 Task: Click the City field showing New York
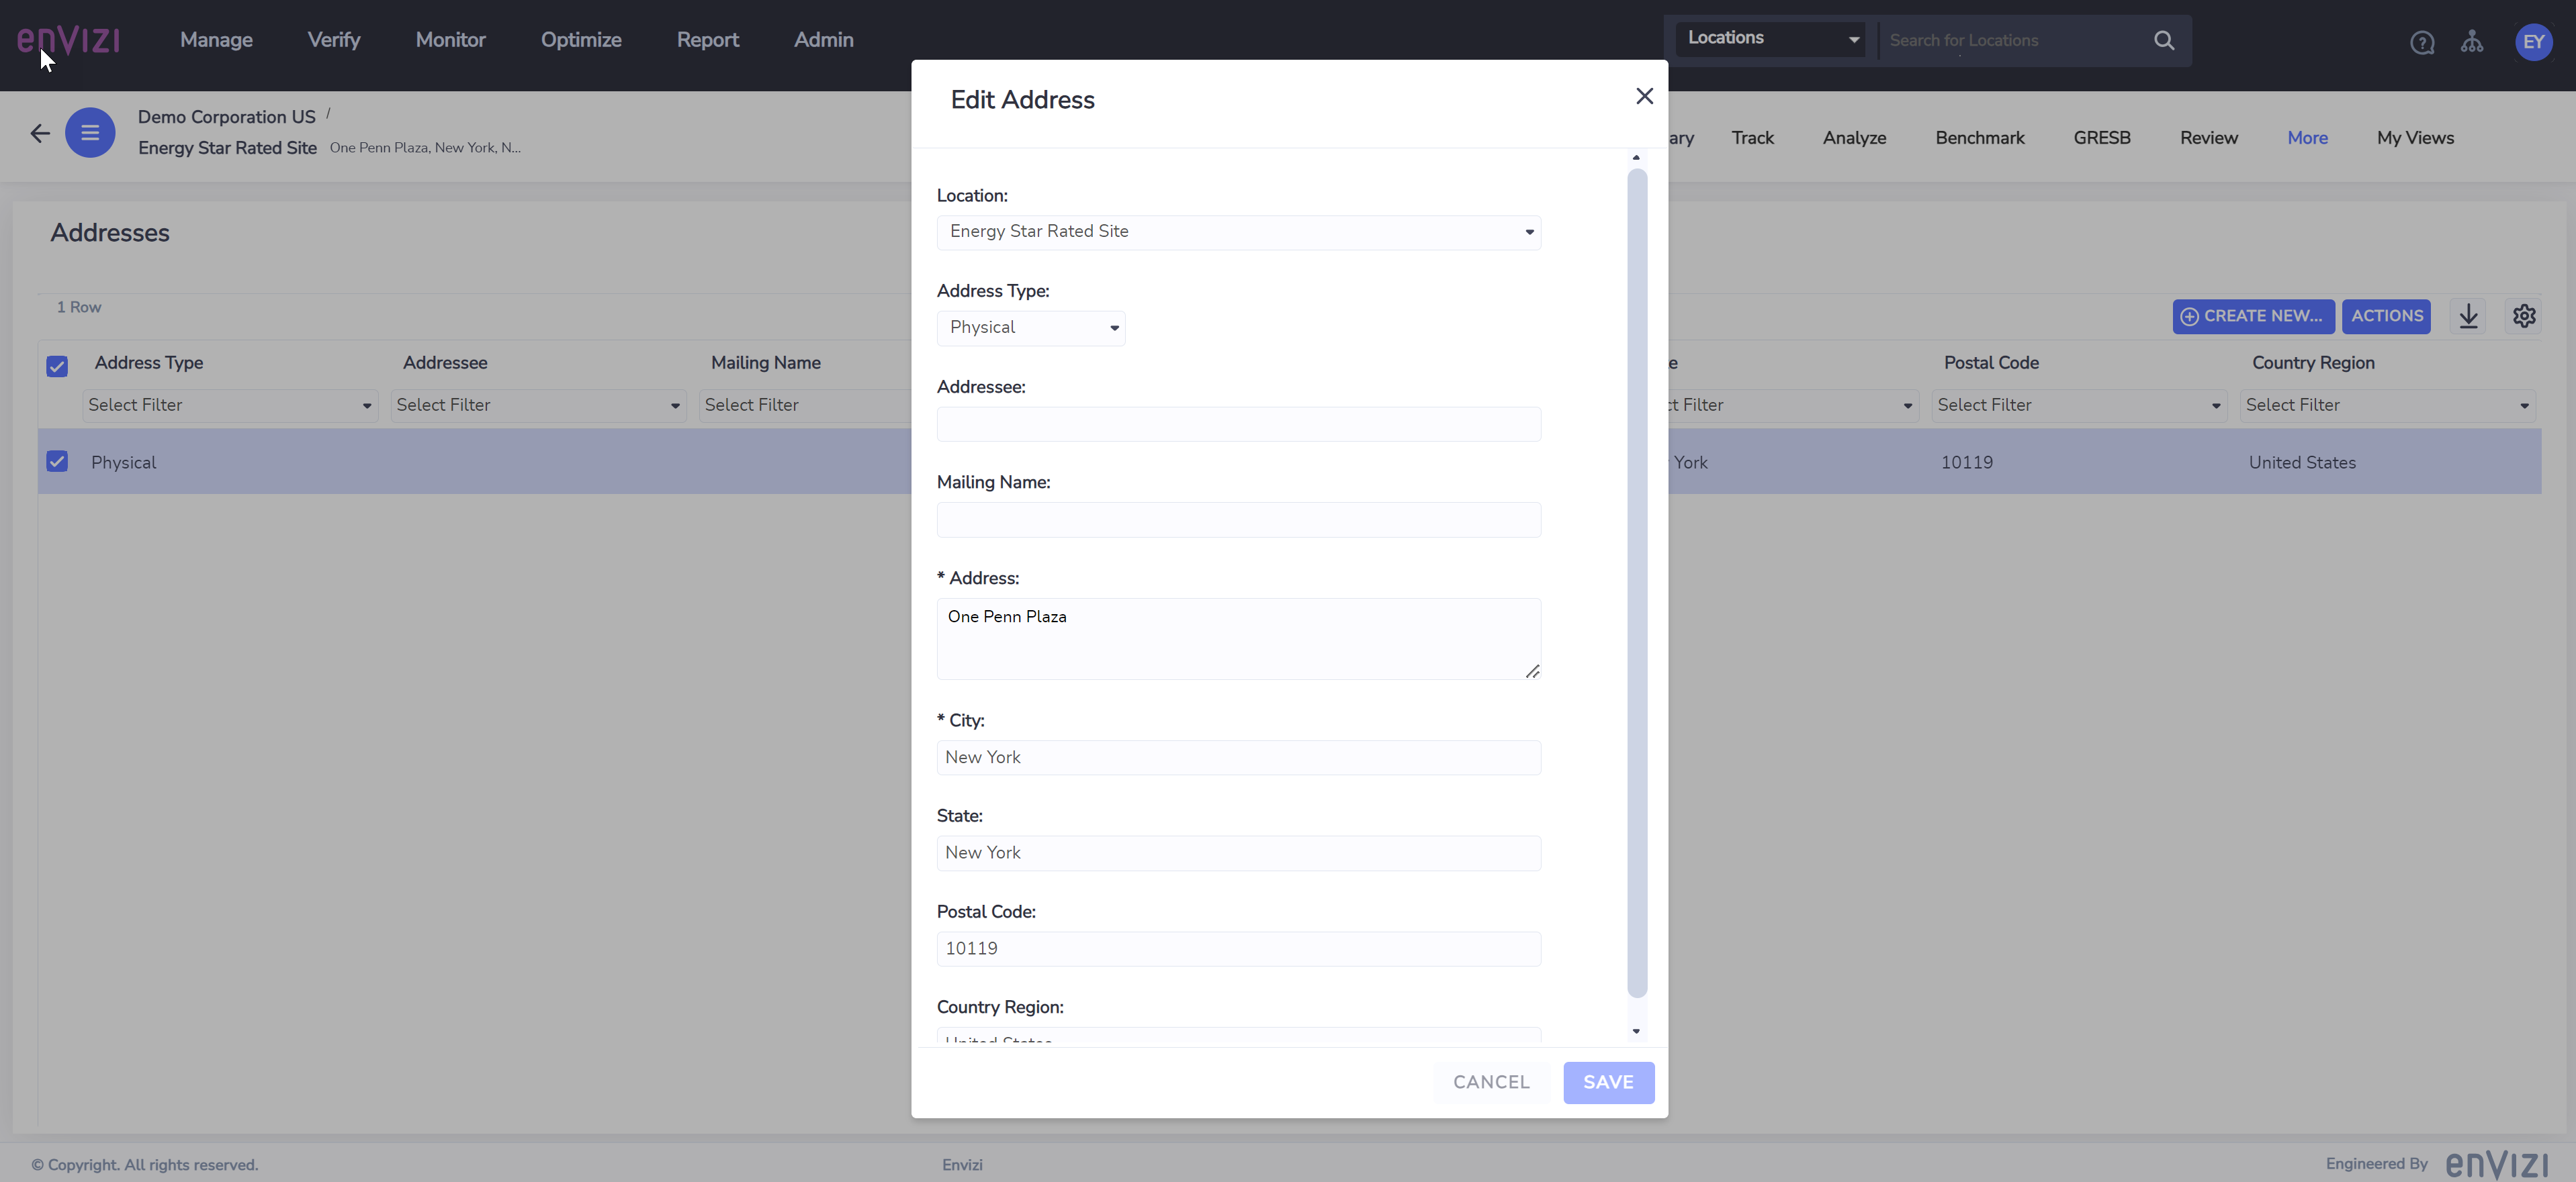click(x=1238, y=757)
